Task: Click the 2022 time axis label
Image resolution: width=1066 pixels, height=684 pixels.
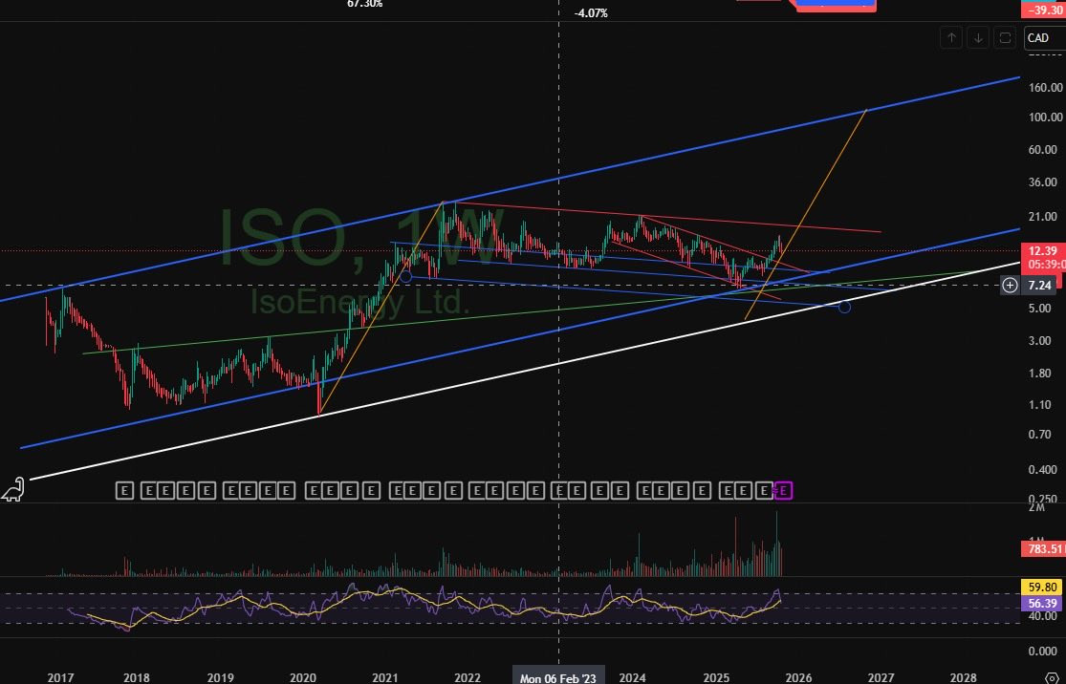Action: coord(468,678)
